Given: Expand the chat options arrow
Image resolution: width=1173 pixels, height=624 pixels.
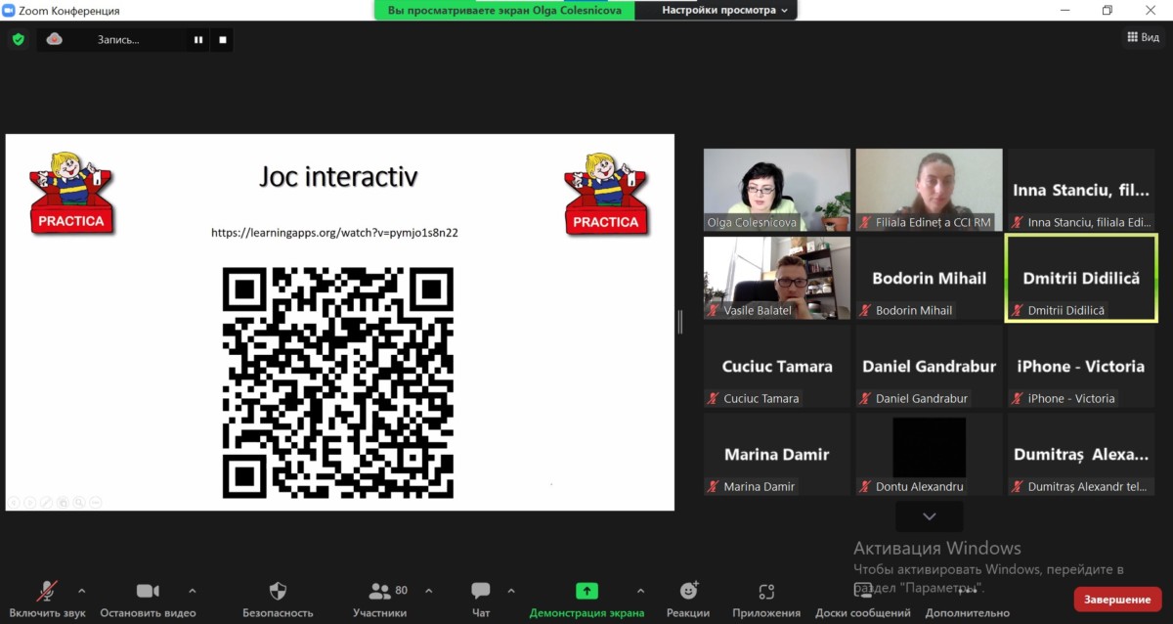Looking at the screenshot, I should (x=510, y=590).
